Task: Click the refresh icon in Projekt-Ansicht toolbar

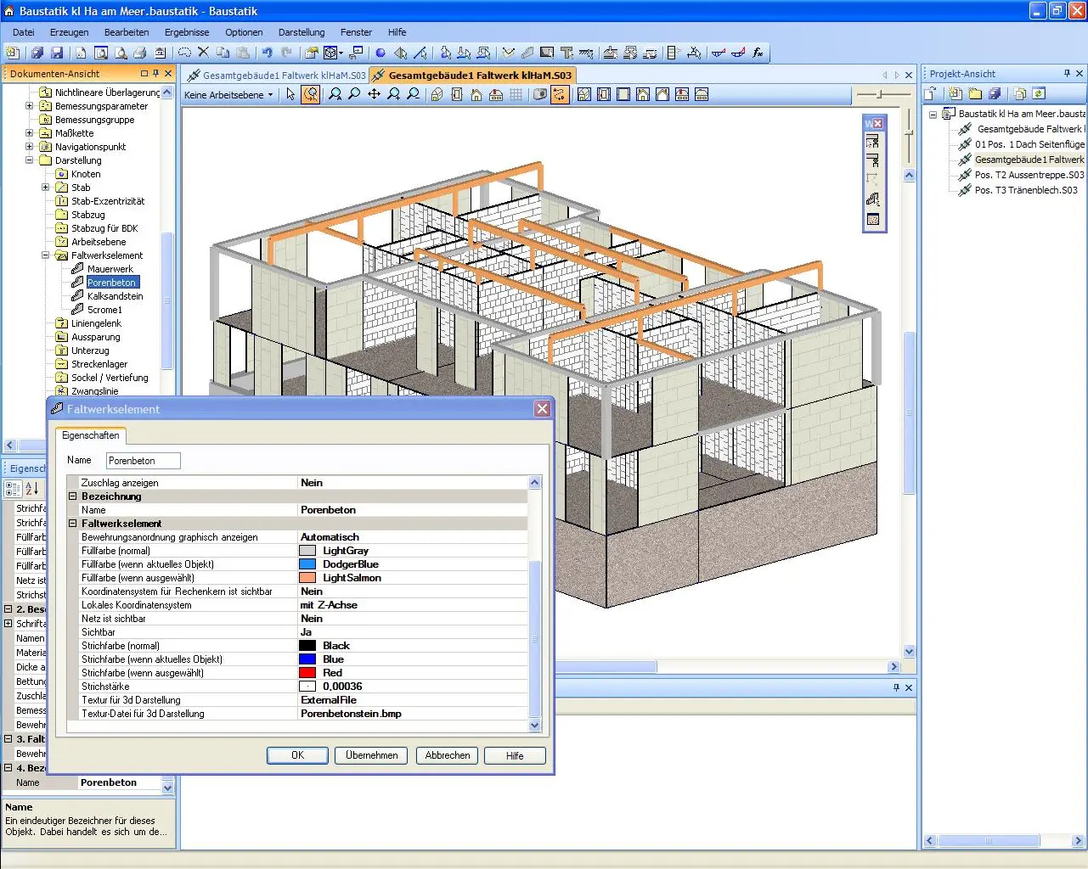Action: (x=1039, y=93)
